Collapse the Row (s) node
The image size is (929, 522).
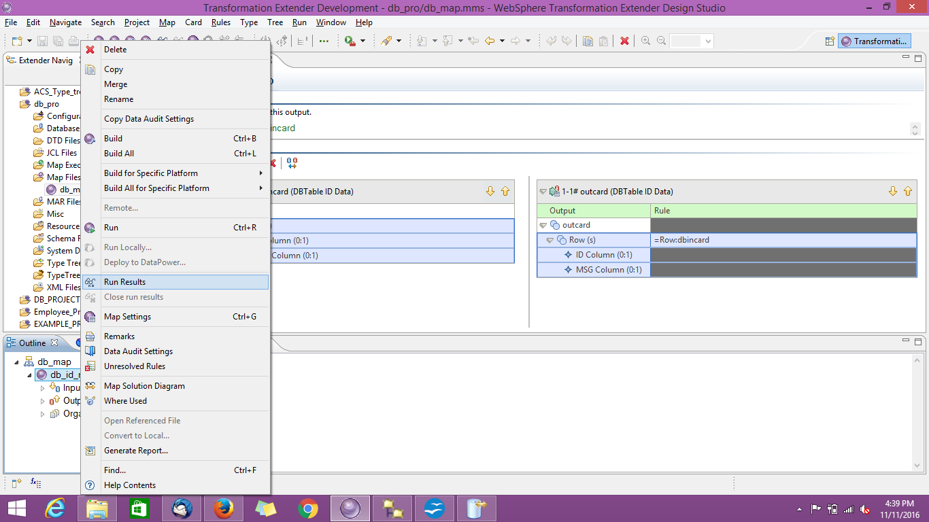[x=550, y=239]
